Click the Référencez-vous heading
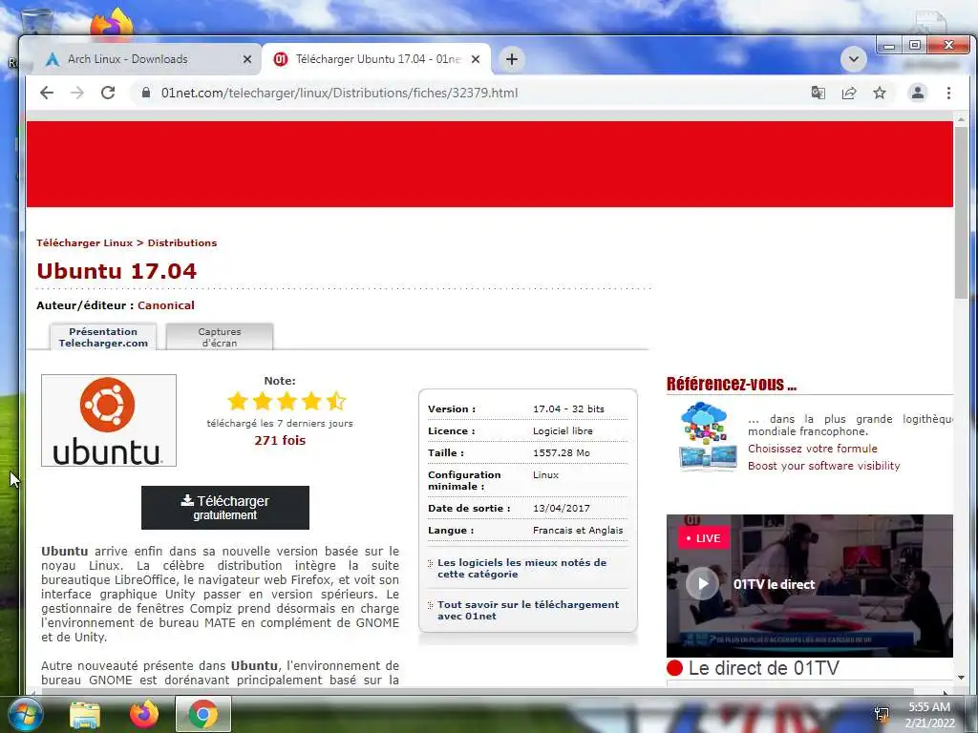This screenshot has height=733, width=978. pyautogui.click(x=731, y=384)
